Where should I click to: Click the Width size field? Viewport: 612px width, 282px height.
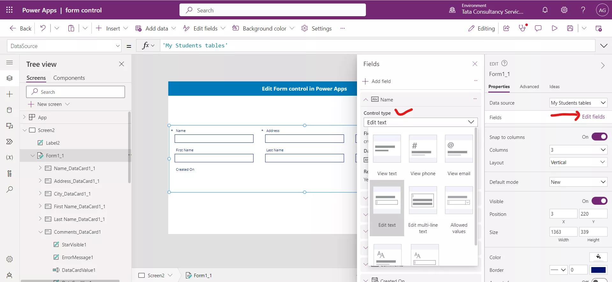[563, 232]
